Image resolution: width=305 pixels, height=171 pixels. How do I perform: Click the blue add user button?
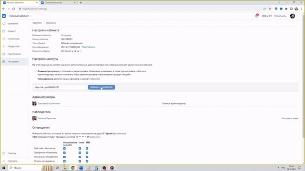point(102,87)
